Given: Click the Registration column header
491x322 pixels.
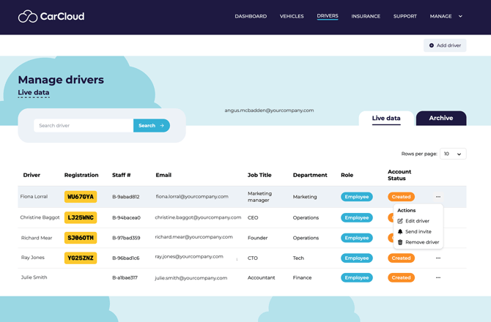Looking at the screenshot, I should click(81, 175).
